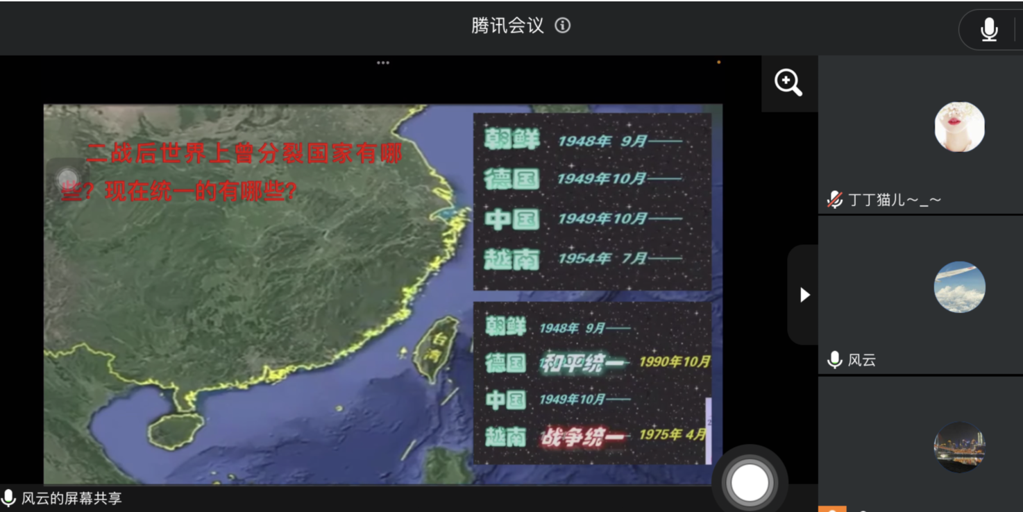1023x512 pixels.
Task: Toggle the microphone button in the top bar
Action: point(988,29)
